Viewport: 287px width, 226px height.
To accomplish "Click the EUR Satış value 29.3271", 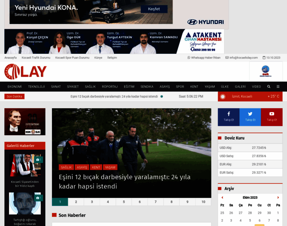I will [x=259, y=173].
